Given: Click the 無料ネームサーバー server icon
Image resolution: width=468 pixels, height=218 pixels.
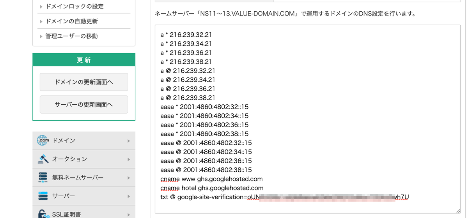Looking at the screenshot, I should click(43, 178).
